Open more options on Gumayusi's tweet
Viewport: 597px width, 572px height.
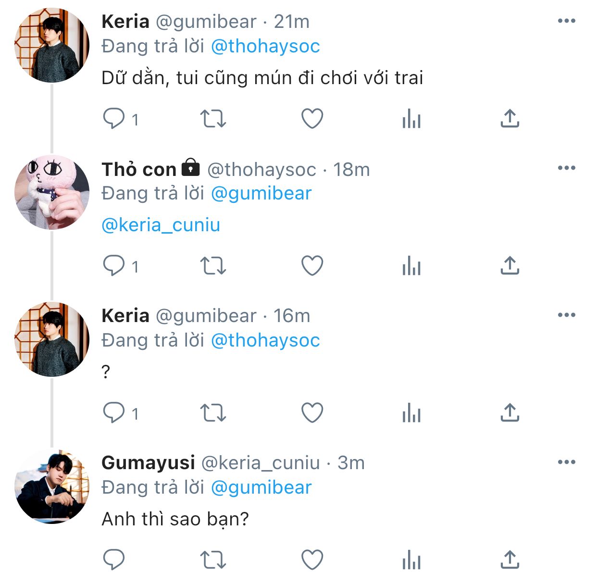click(x=567, y=462)
